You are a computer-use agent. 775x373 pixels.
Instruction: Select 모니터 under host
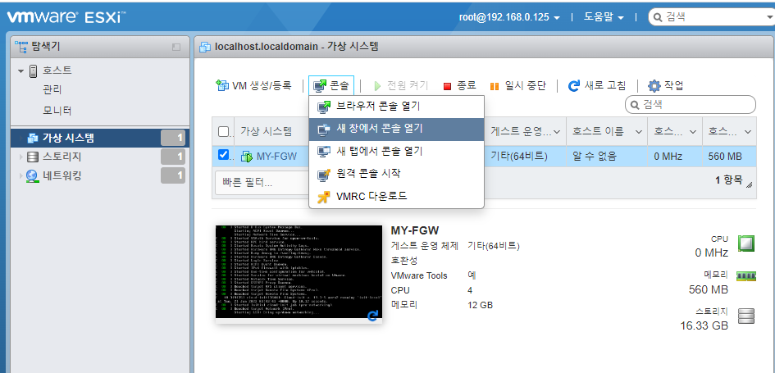point(57,111)
